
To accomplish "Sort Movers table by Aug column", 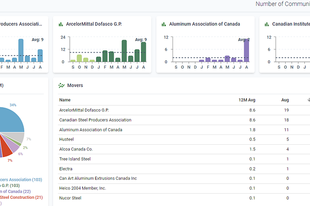I will (x=285, y=100).
